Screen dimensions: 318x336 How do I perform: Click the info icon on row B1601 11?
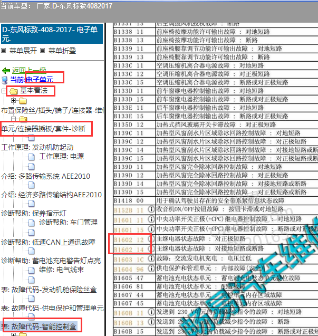click(151, 219)
